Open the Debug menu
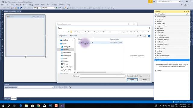This screenshot has width=193, height=108. tap(31, 5)
